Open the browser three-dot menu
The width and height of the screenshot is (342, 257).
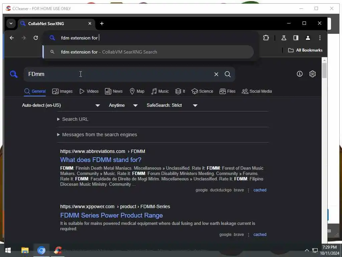click(320, 38)
